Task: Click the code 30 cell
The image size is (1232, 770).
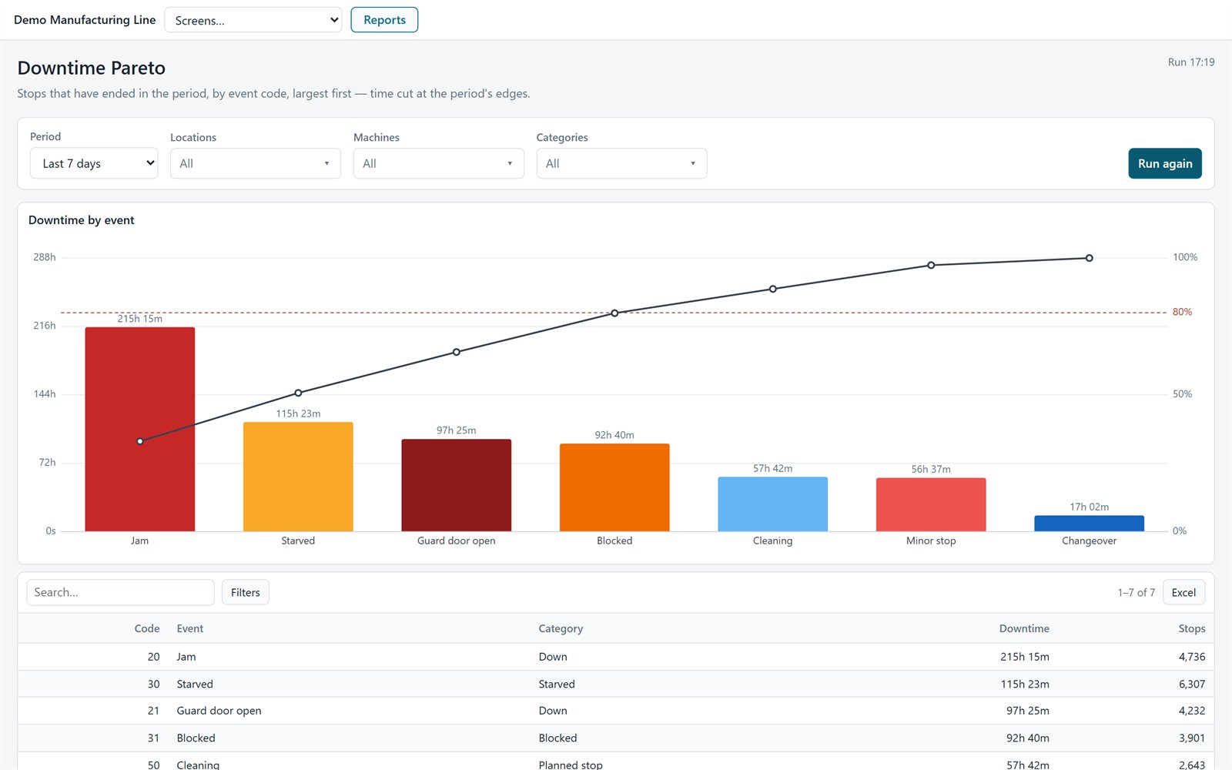Action: tap(154, 684)
